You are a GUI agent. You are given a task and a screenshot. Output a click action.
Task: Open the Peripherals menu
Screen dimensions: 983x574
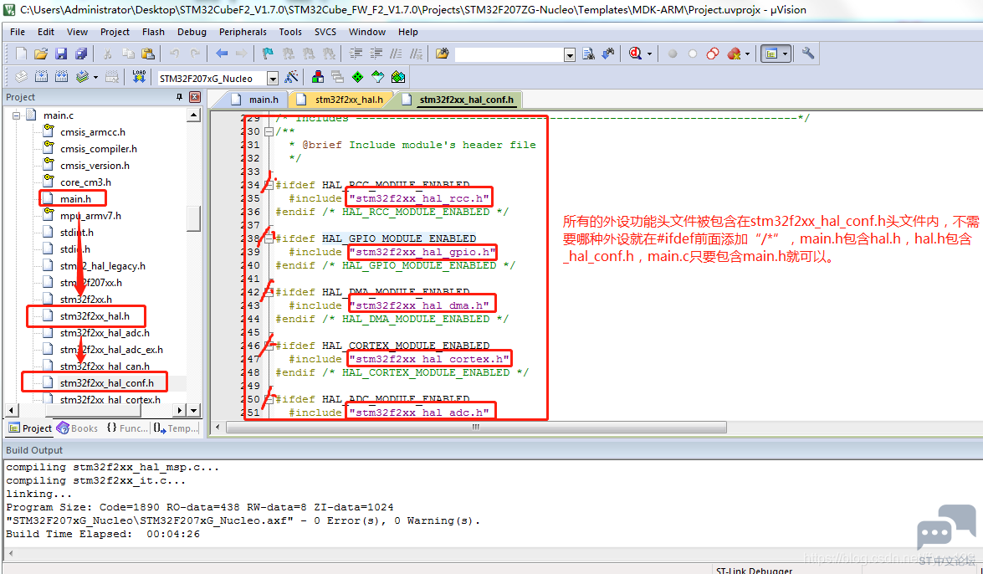(243, 31)
